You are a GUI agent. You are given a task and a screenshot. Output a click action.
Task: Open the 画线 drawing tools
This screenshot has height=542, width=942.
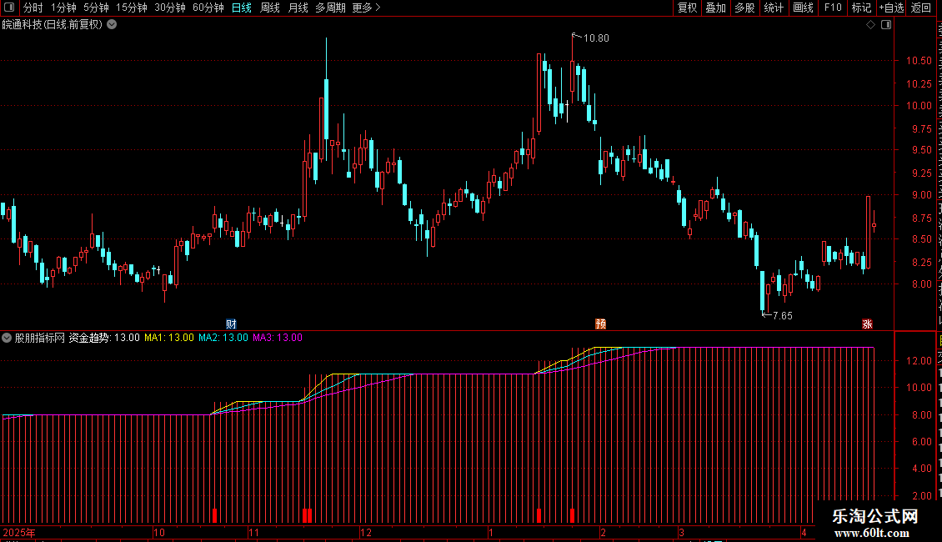coord(803,8)
